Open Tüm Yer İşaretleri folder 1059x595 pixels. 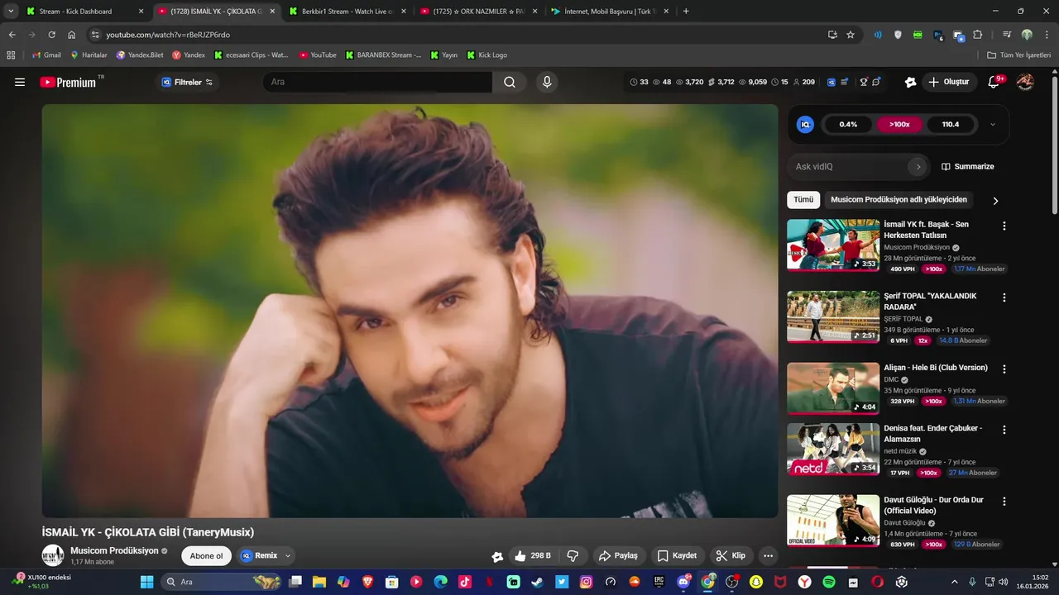[x=1018, y=55]
